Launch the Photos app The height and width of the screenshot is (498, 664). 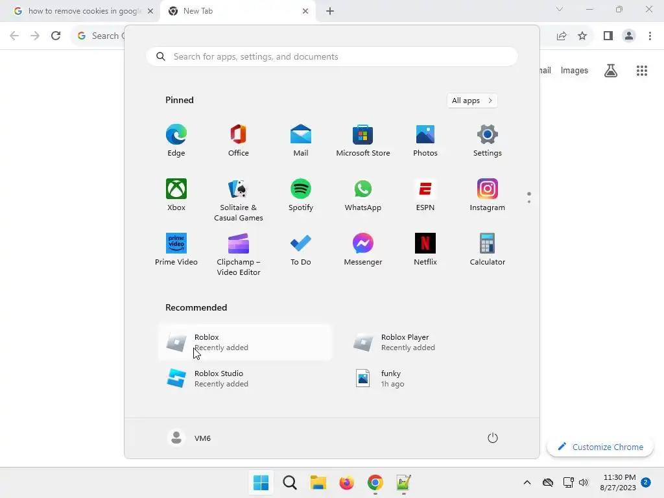tap(425, 141)
